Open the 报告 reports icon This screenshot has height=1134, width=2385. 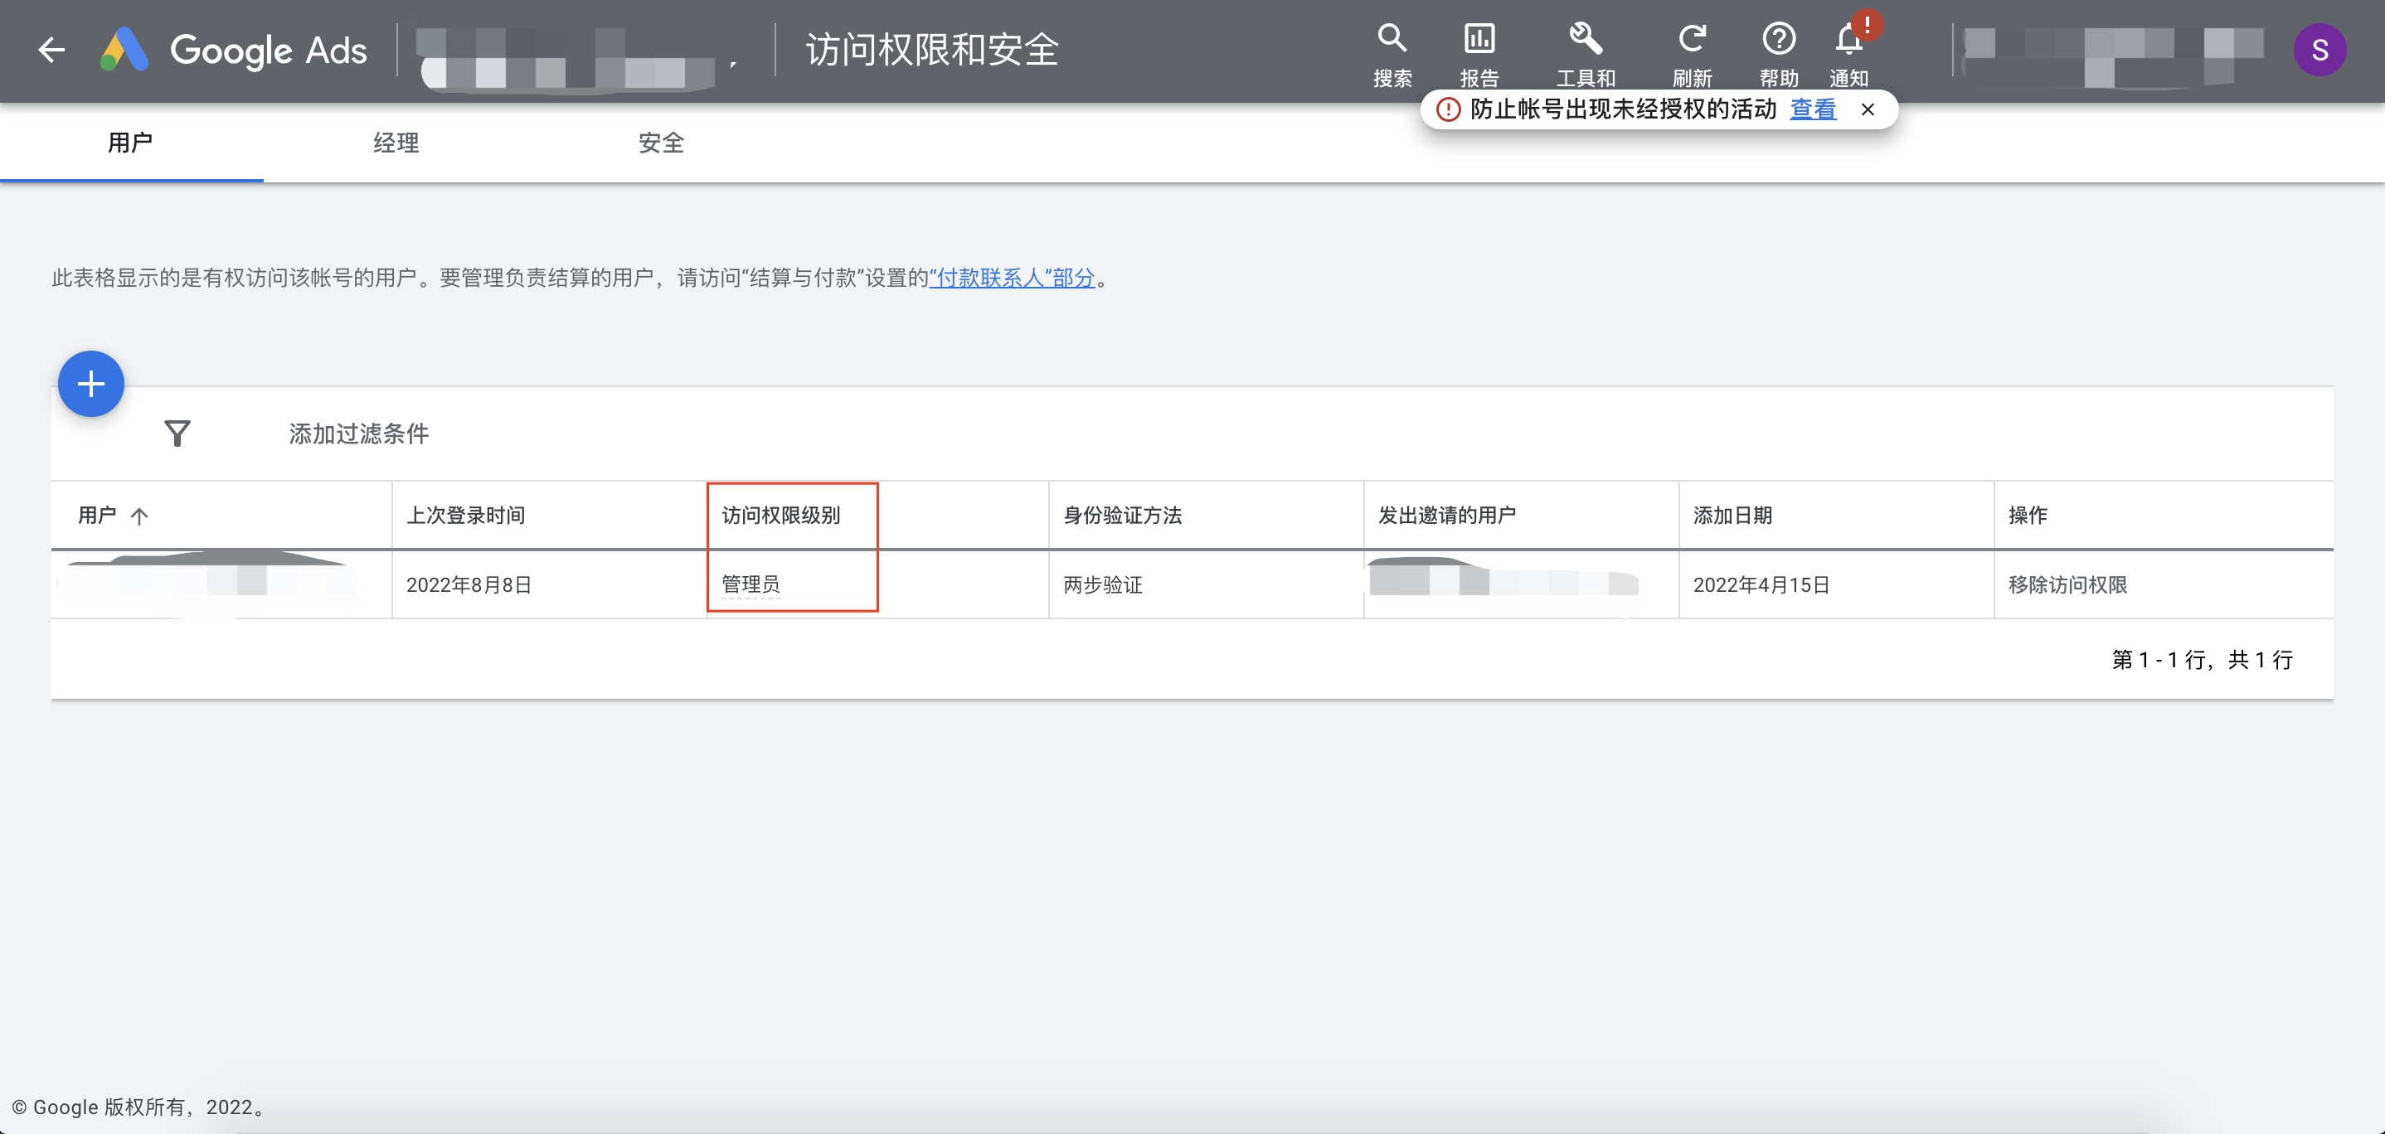point(1479,54)
